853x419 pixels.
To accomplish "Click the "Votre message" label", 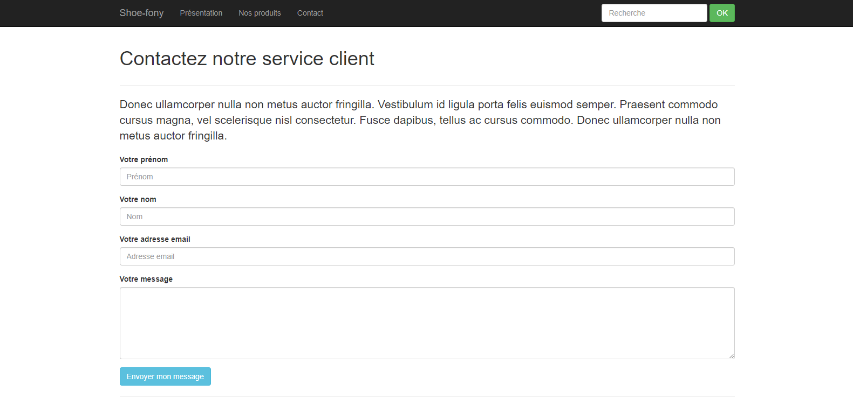I will [x=146, y=279].
